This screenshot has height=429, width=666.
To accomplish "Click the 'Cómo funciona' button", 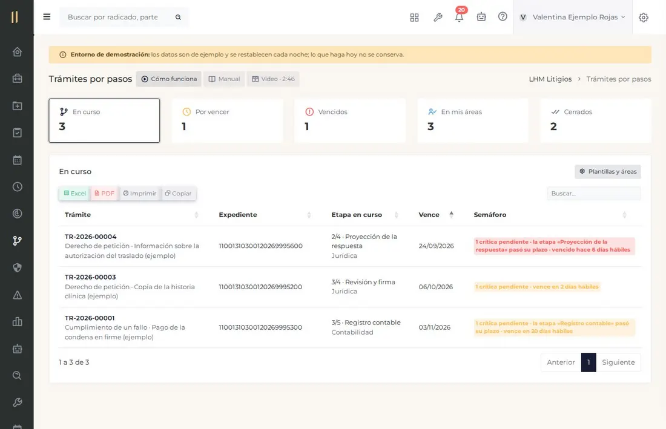I will point(169,79).
